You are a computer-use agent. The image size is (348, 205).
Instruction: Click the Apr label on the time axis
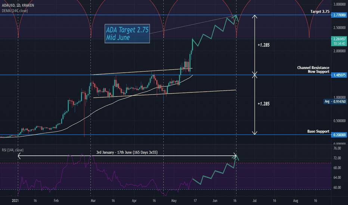point(134,201)
